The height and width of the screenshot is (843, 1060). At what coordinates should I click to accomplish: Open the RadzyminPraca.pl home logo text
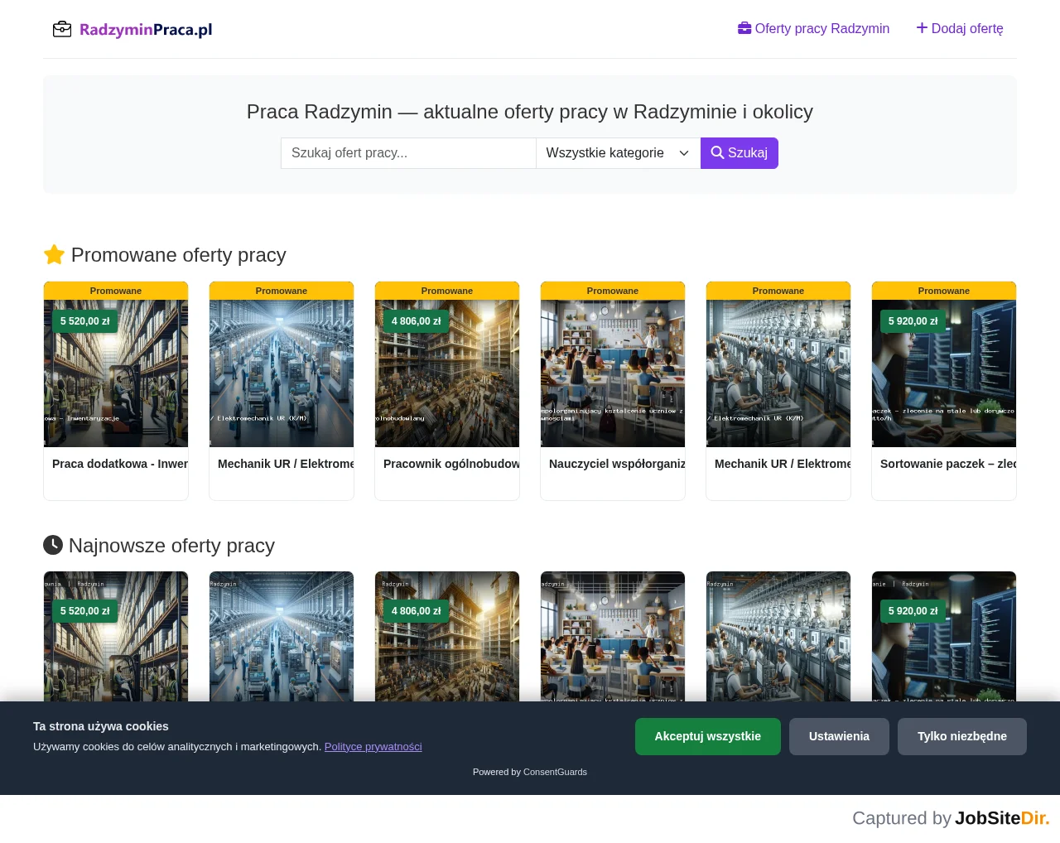146,30
